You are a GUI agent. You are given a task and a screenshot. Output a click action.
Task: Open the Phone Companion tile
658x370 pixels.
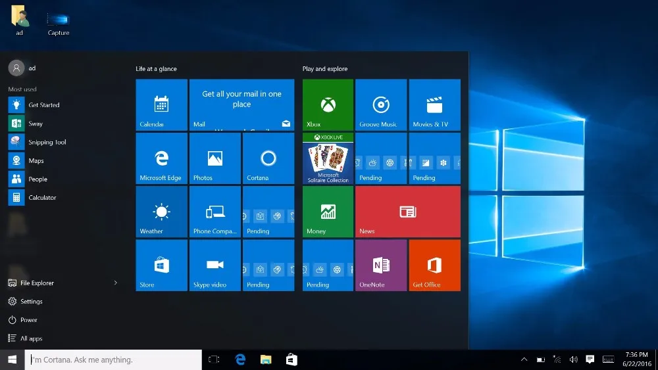215,212
